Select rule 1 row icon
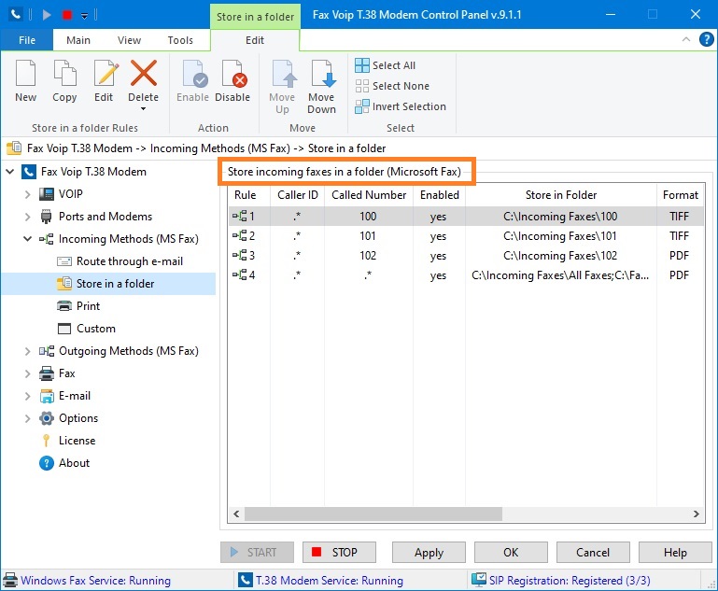718x591 pixels. click(239, 216)
